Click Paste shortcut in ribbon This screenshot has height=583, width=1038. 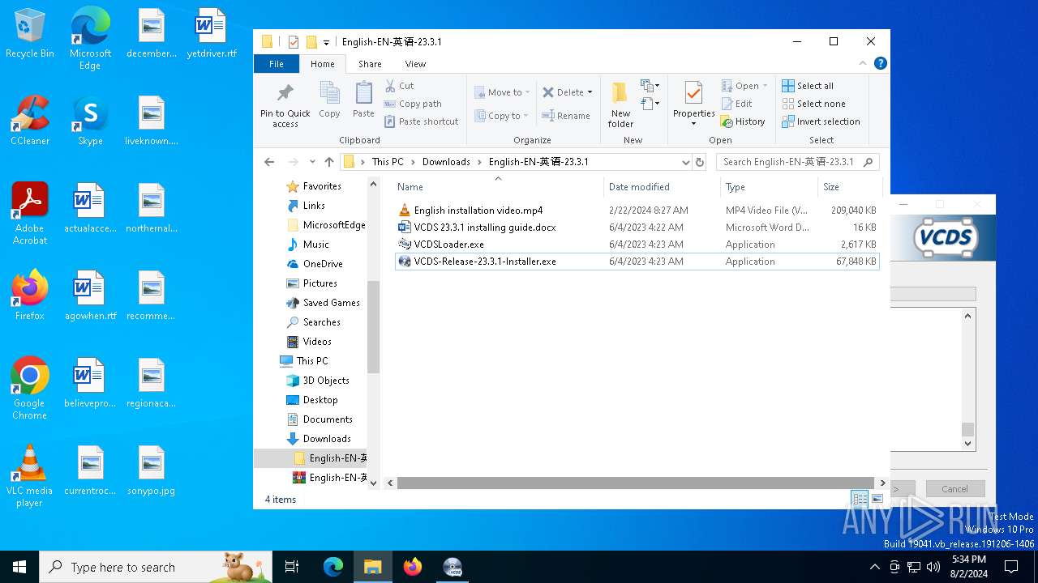coord(421,121)
